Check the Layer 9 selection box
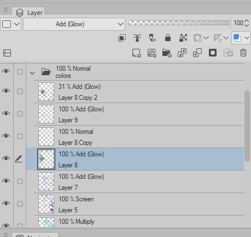The width and height of the screenshot is (251, 237). tap(20, 114)
